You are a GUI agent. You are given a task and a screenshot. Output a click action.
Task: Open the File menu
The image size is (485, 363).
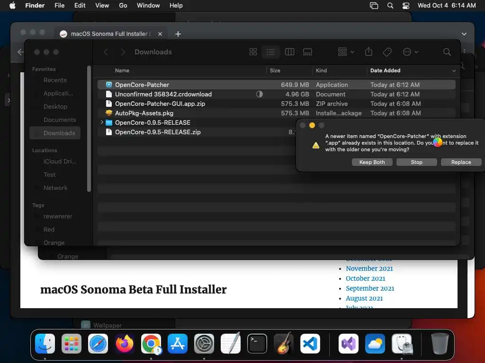59,6
